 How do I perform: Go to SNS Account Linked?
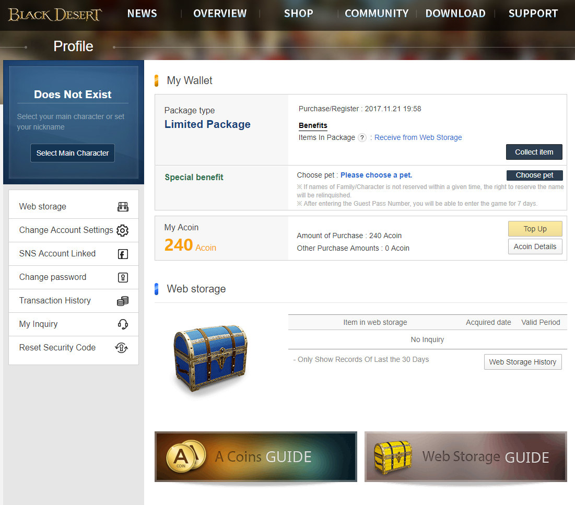(74, 254)
